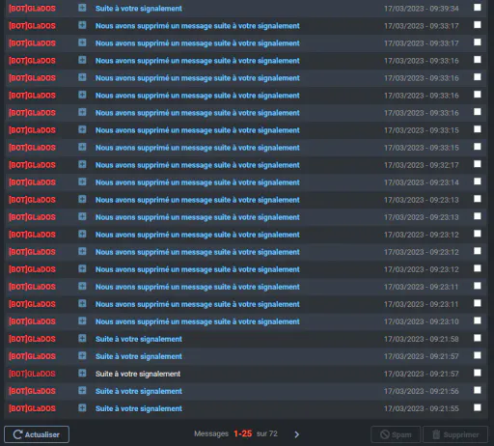This screenshot has height=446, width=494.
Task: Click the trash icon in Supprimer button
Action: coord(436,434)
